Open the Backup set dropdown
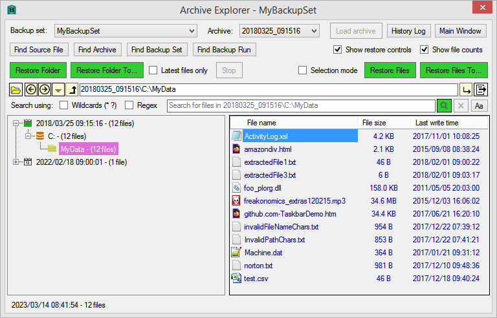497x318 pixels. click(126, 31)
